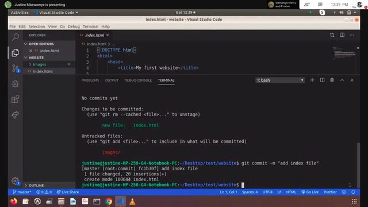Open the Manage gear icon
Screen dimensions: 368x207
16,181
